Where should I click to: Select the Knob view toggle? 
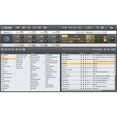(78, 32)
